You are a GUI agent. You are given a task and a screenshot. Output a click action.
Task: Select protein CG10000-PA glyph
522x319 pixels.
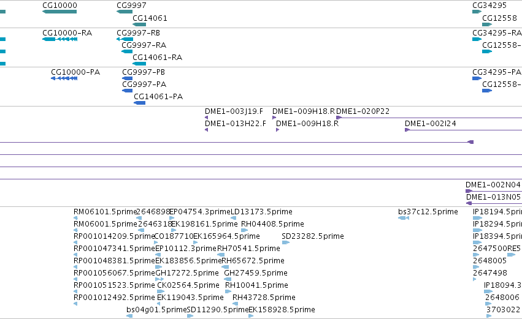click(x=64, y=78)
